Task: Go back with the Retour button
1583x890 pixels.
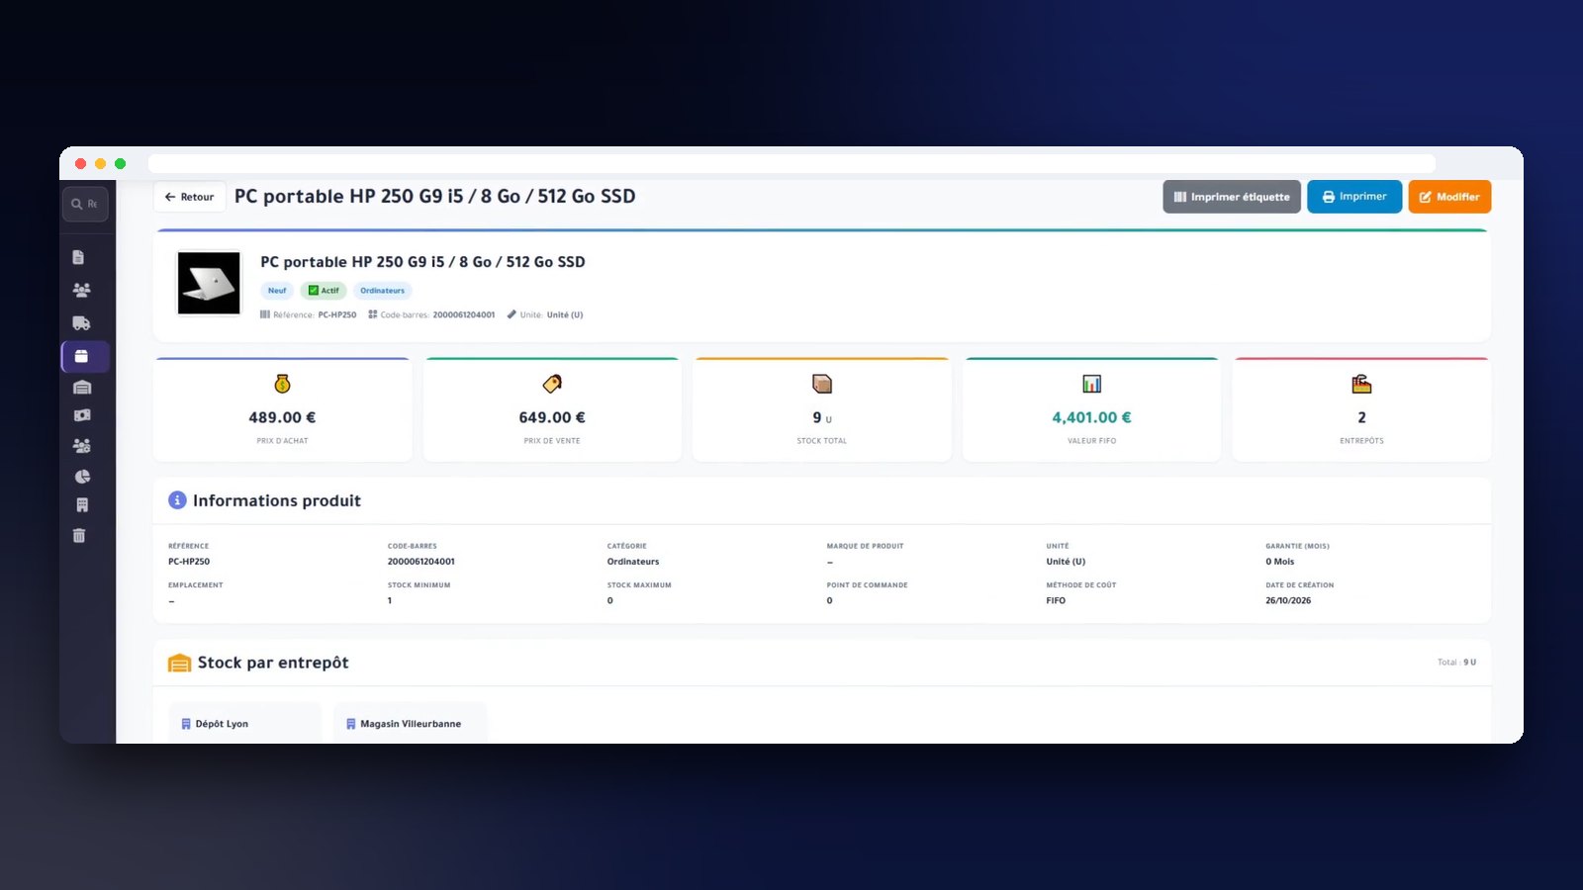Action: (x=190, y=197)
